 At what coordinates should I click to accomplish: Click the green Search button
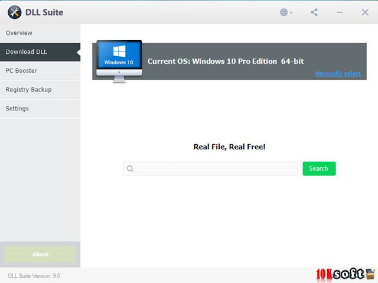tap(319, 168)
